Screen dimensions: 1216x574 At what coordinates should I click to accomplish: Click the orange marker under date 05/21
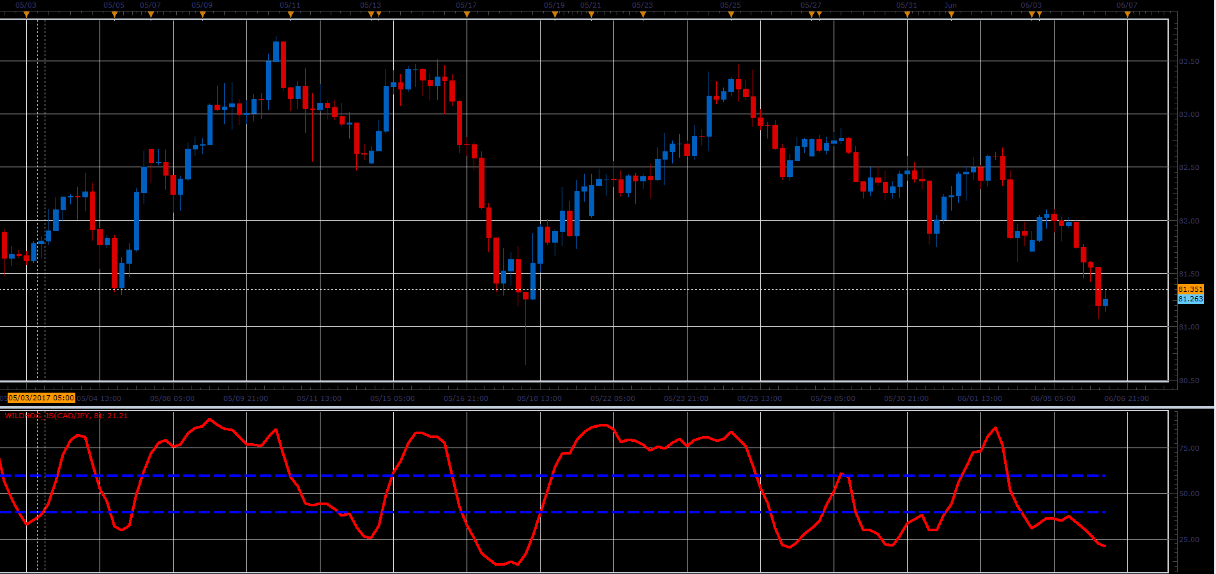pyautogui.click(x=591, y=15)
